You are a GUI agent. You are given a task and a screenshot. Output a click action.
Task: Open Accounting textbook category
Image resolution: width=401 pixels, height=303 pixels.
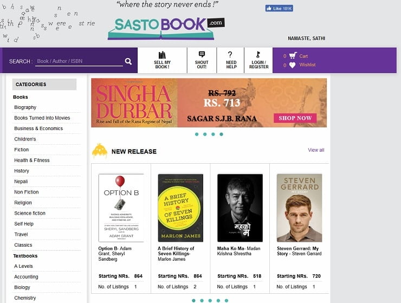click(x=26, y=276)
